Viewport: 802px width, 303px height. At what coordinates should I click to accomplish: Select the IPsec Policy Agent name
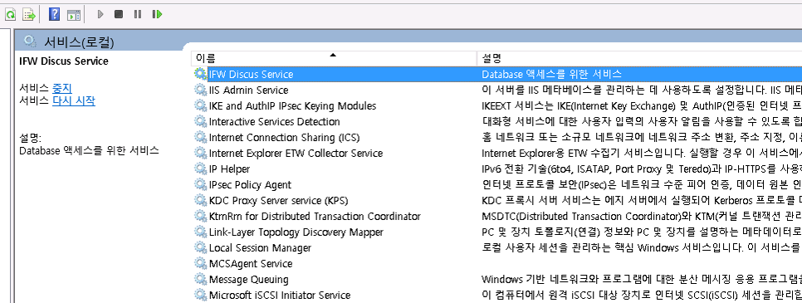(x=250, y=185)
